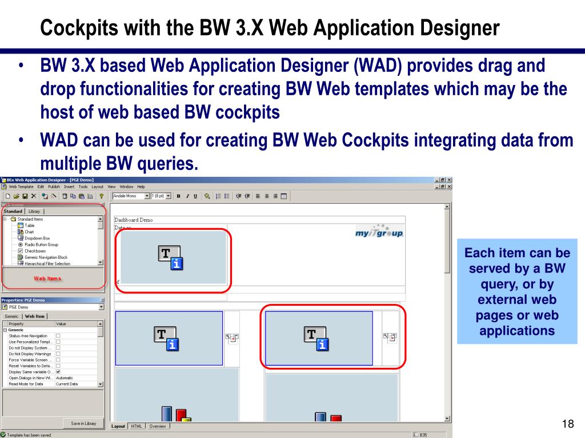Image resolution: width=585 pixels, height=438 pixels.
Task: Click the Delete X toolbar icon
Action: 34,196
